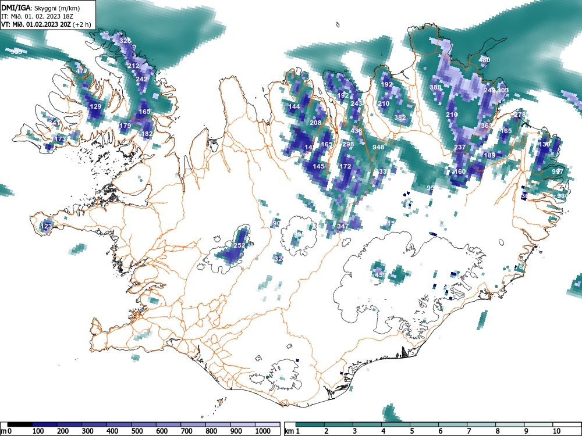This screenshot has width=582, height=436.
Task: Click the visibility value 948
Action: coord(378,147)
